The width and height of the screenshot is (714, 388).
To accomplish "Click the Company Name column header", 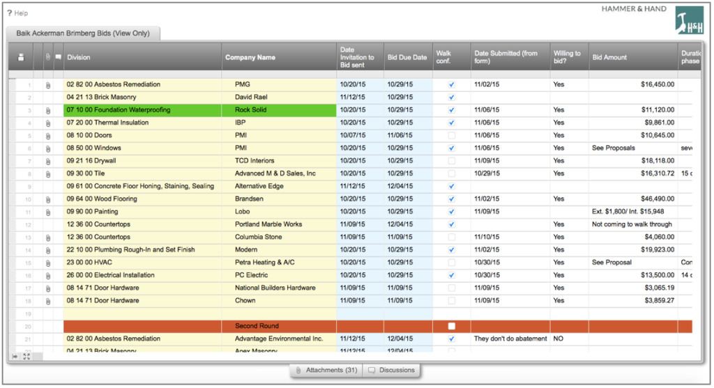I will click(279, 57).
